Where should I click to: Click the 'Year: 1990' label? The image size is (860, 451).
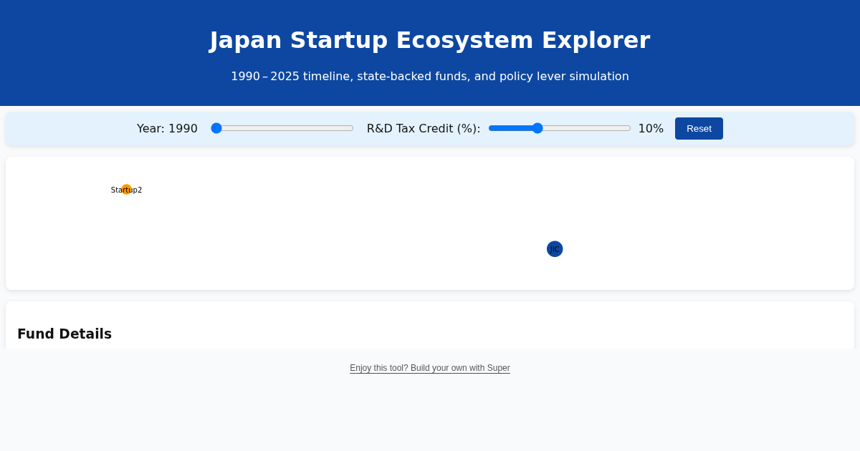click(x=167, y=128)
